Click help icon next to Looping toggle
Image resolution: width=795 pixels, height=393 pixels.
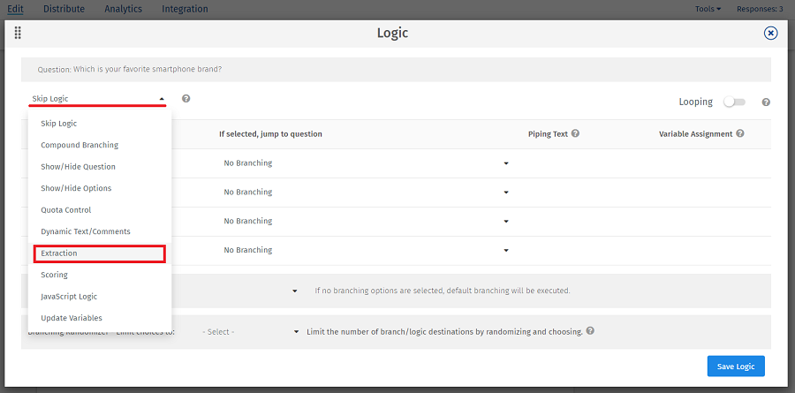coord(766,102)
